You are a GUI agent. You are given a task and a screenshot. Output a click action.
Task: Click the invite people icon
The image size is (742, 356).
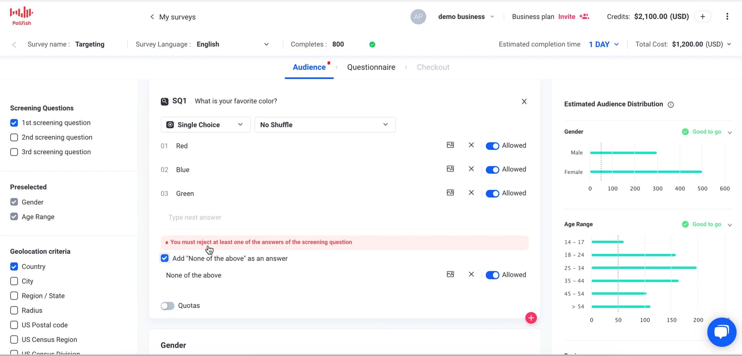(x=584, y=17)
